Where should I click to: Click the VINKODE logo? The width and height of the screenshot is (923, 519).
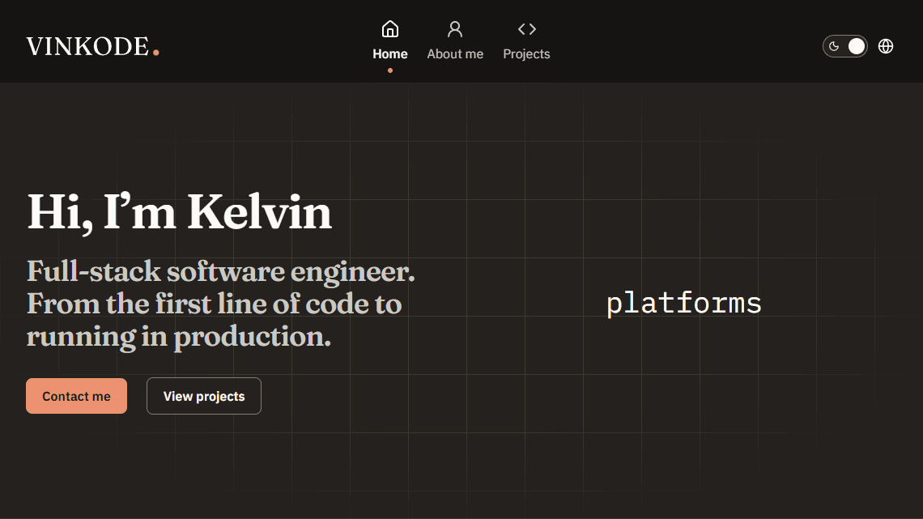pos(93,46)
